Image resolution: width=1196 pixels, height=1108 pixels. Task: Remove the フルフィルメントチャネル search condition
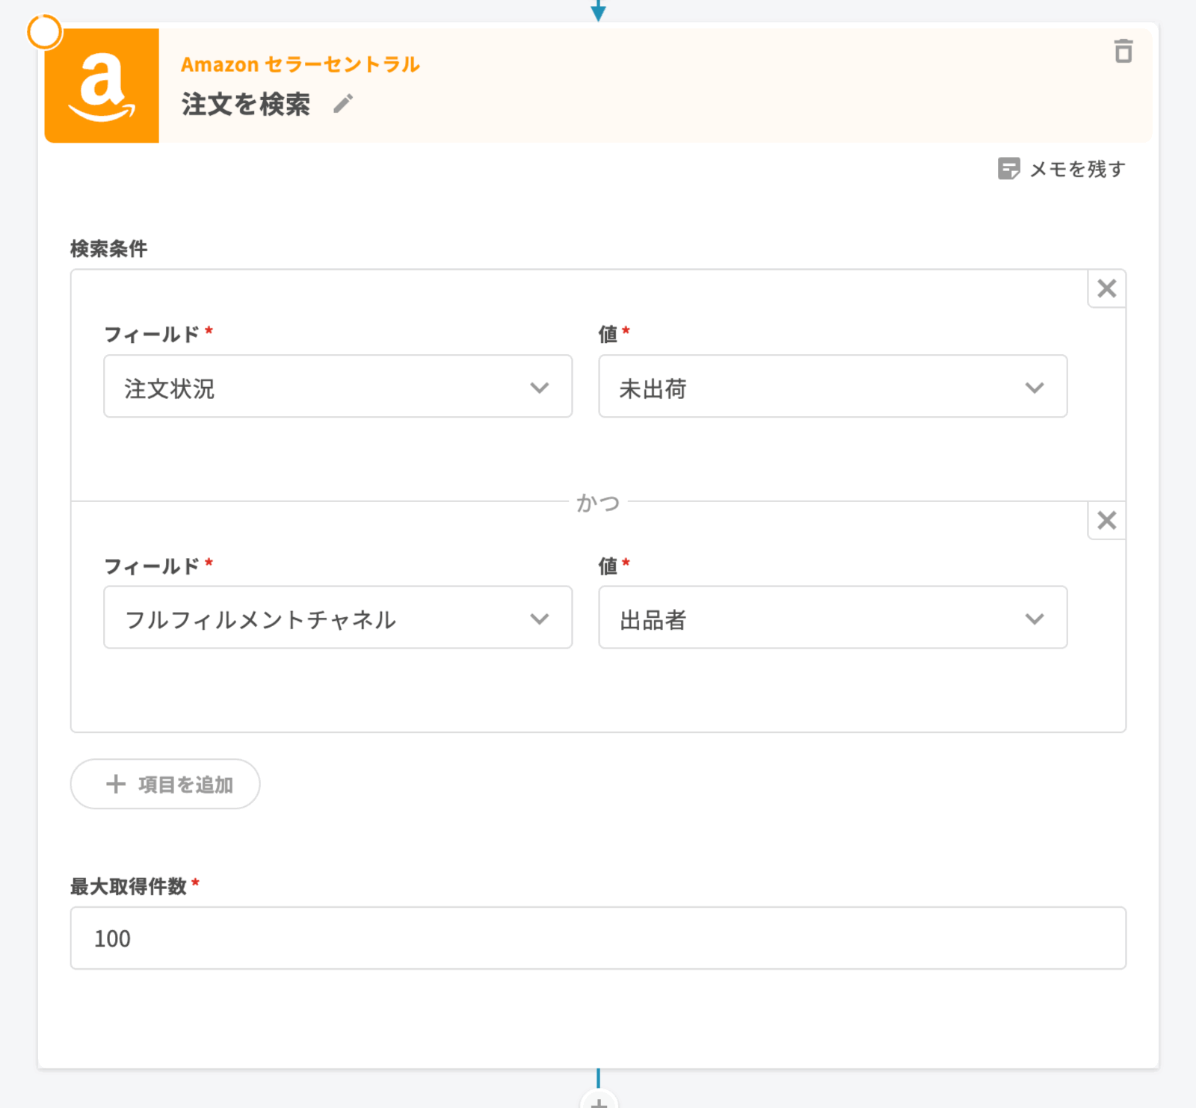1106,520
